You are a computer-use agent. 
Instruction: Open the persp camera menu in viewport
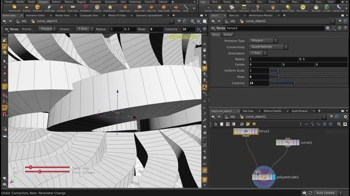pos(176,37)
